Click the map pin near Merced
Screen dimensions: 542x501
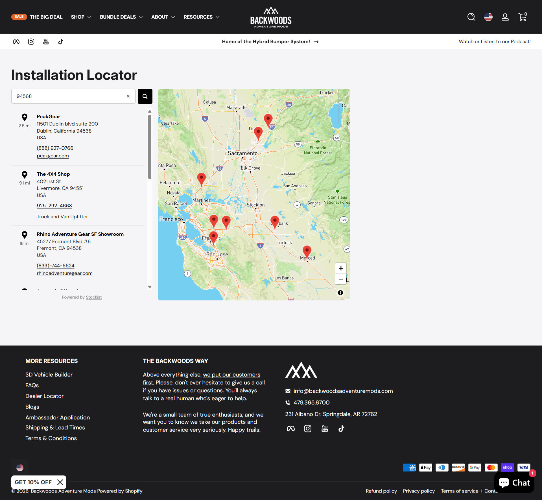click(x=307, y=251)
